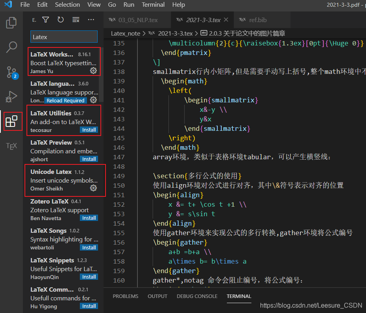Open the Terminal menu
The height and width of the screenshot is (313, 366).
(153, 5)
